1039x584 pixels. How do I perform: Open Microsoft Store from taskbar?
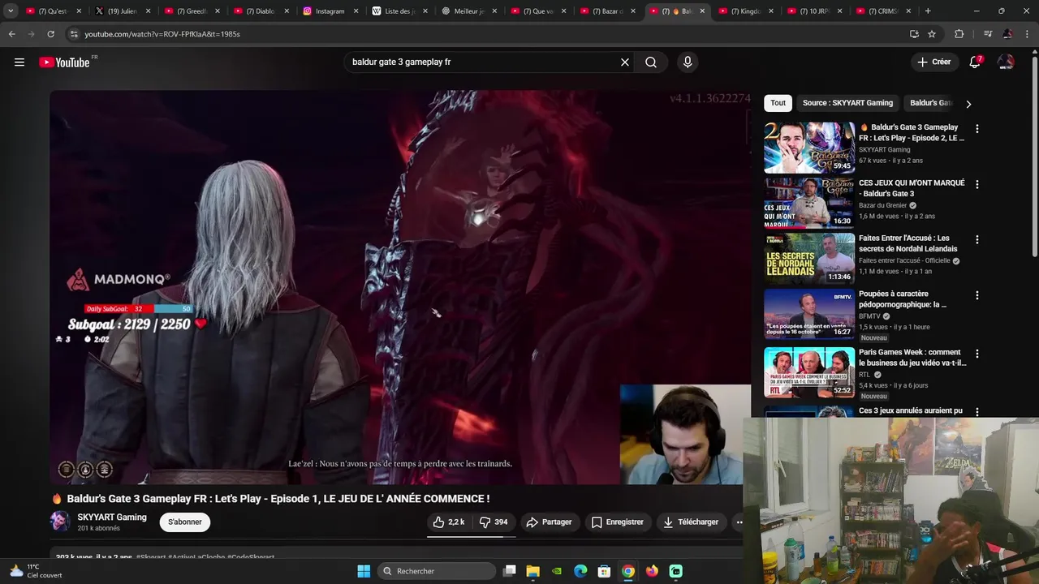pos(604,571)
